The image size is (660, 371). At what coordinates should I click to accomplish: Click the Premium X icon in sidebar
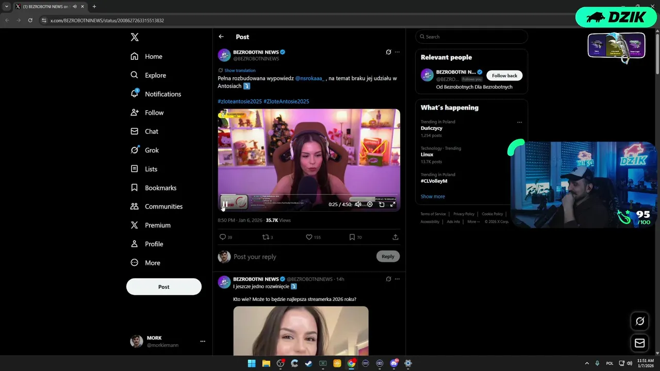135,225
